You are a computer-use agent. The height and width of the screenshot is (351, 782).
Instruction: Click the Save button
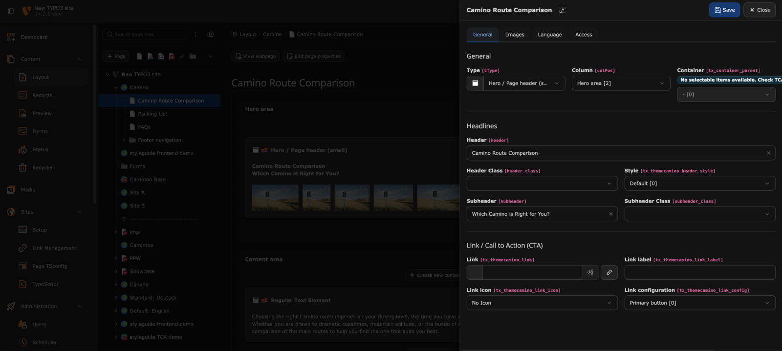[724, 10]
